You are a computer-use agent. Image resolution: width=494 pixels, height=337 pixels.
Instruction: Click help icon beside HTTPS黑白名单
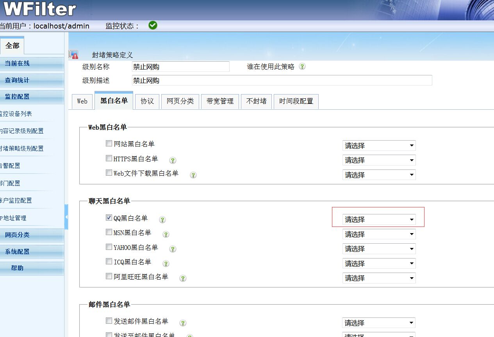coord(173,160)
